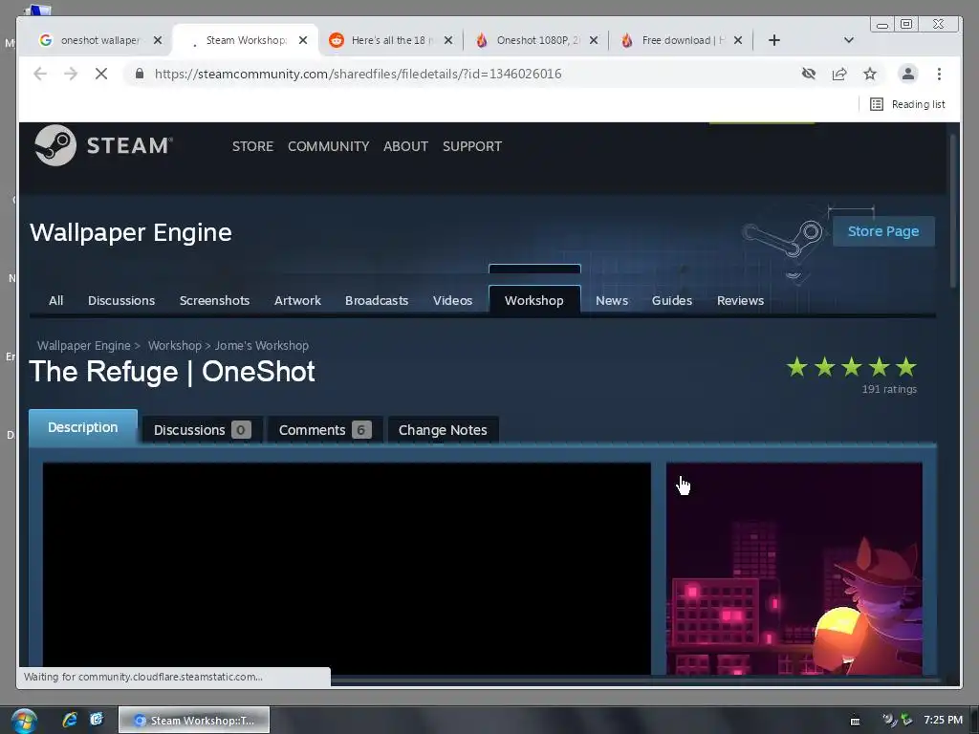The height and width of the screenshot is (734, 979).
Task: Click the page vertical scrollbar
Action: [953, 209]
